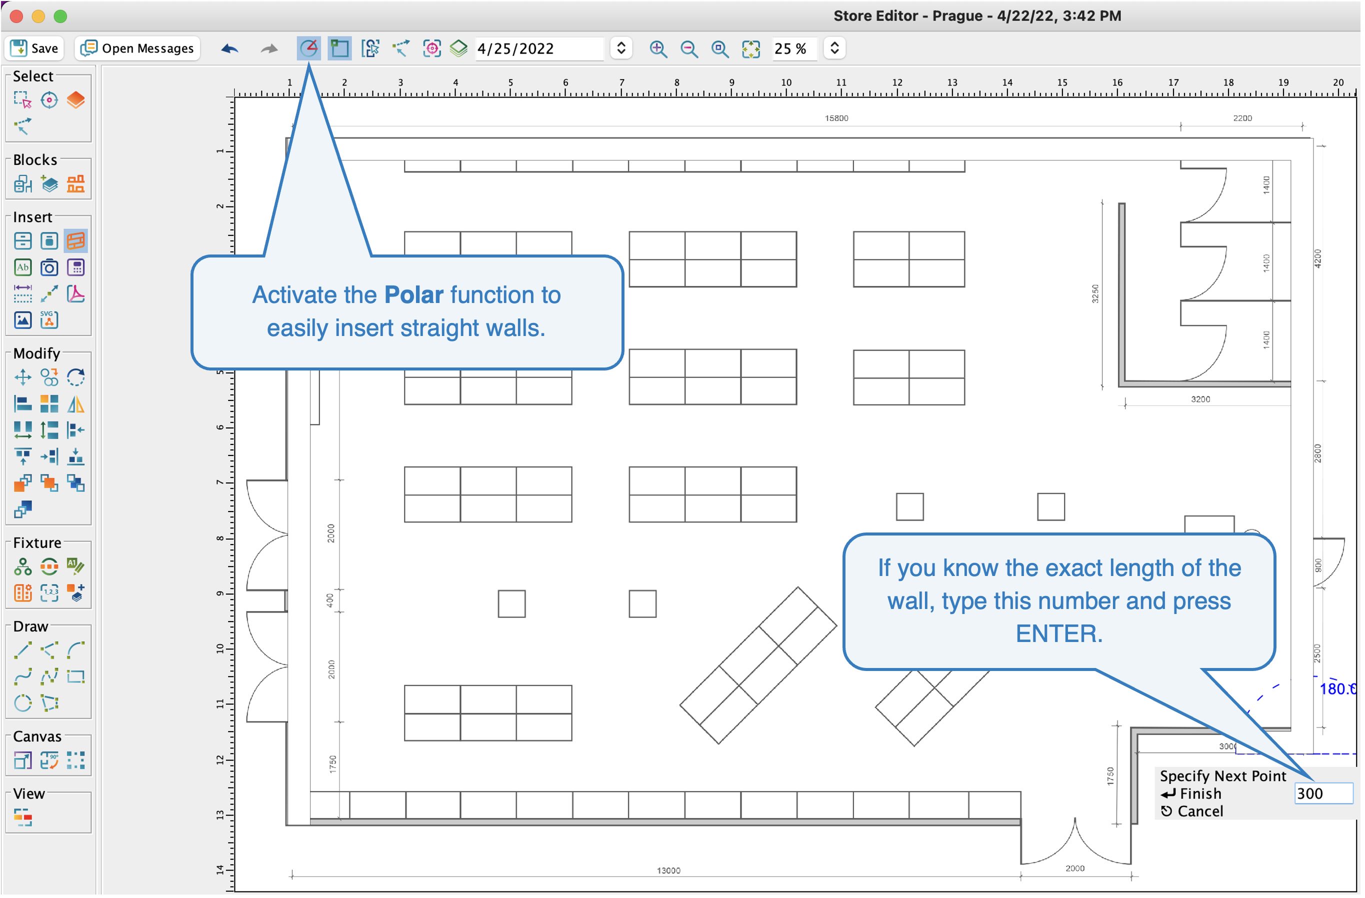Select the Move tool in Modify
Viewport: 1365px width, 898px height.
[22, 378]
